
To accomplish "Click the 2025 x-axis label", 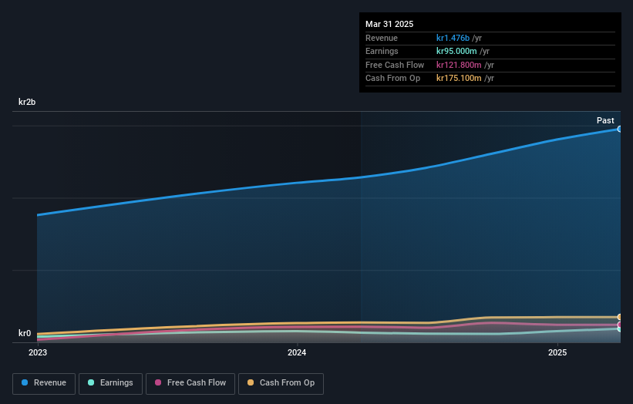I will pyautogui.click(x=557, y=353).
